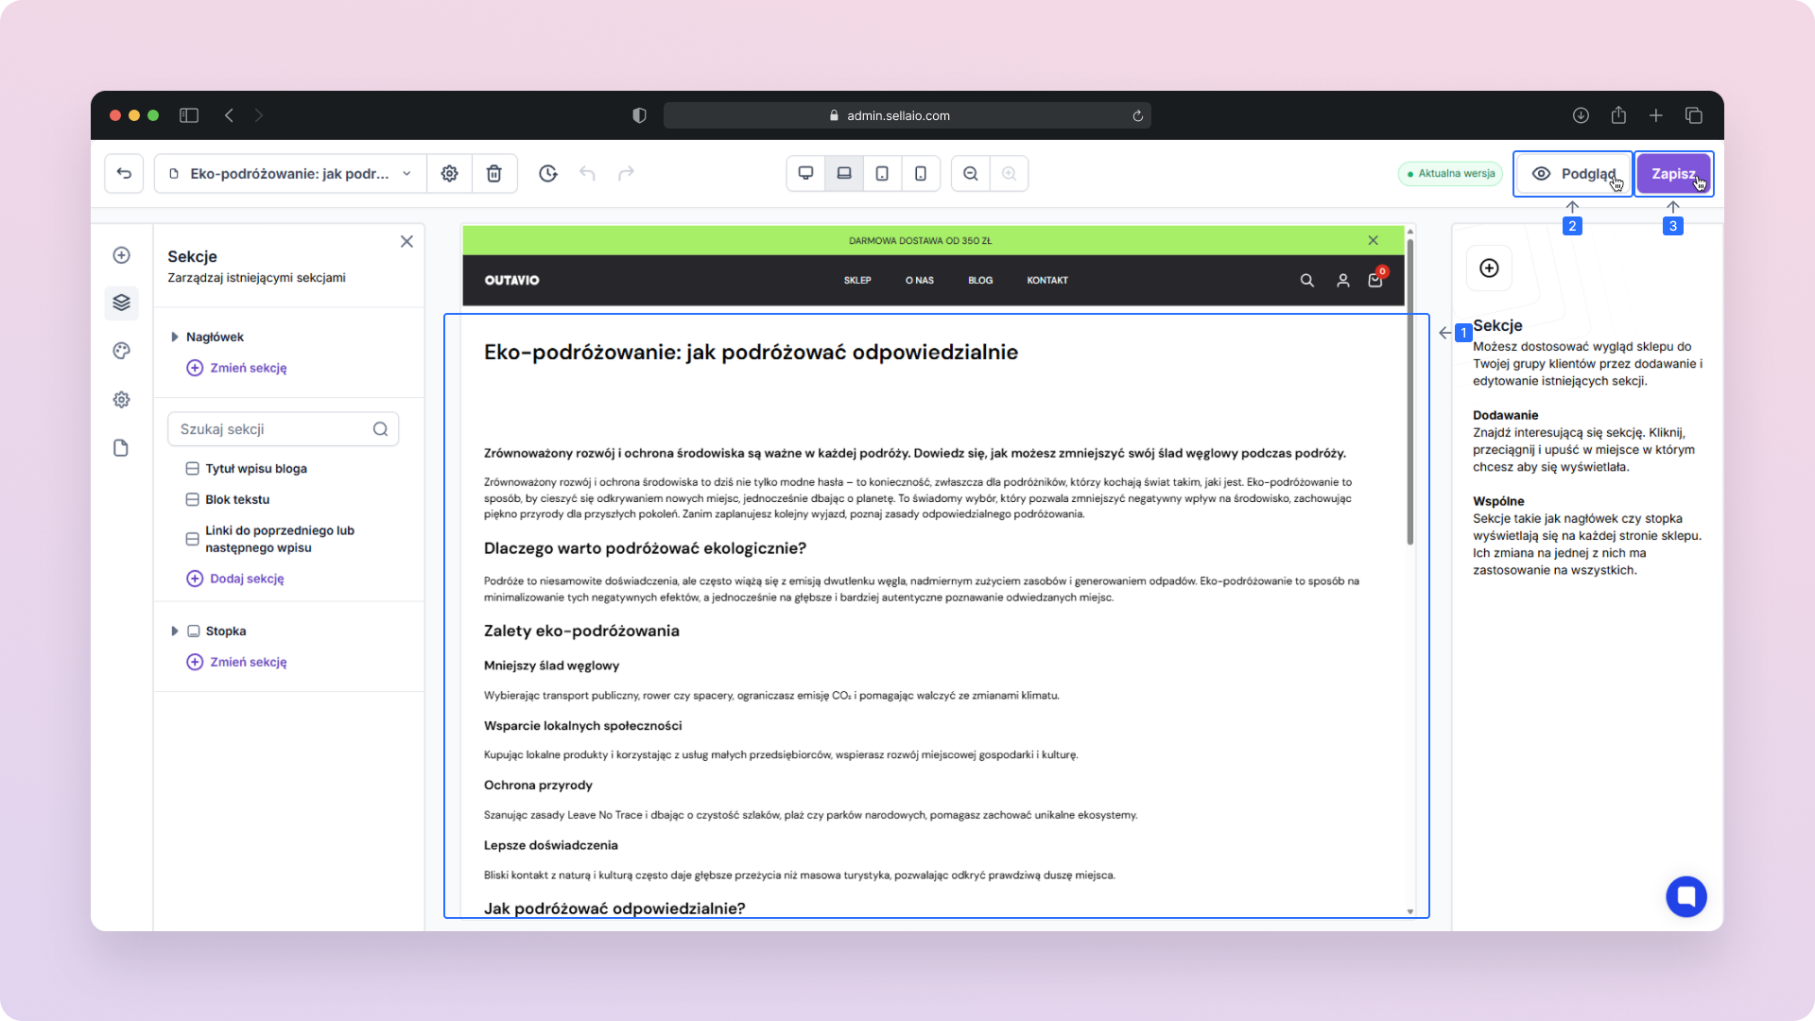Switch to mobile phone preview mode
The image size is (1815, 1021).
[921, 174]
